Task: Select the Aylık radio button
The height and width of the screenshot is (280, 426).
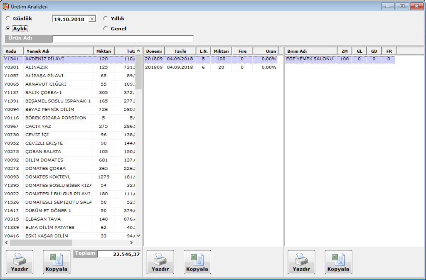Action: [x=8, y=29]
